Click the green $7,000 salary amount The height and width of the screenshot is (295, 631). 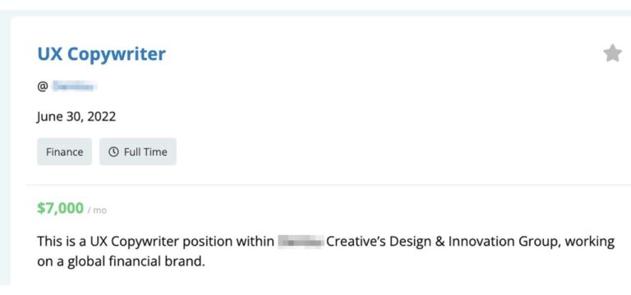[60, 208]
